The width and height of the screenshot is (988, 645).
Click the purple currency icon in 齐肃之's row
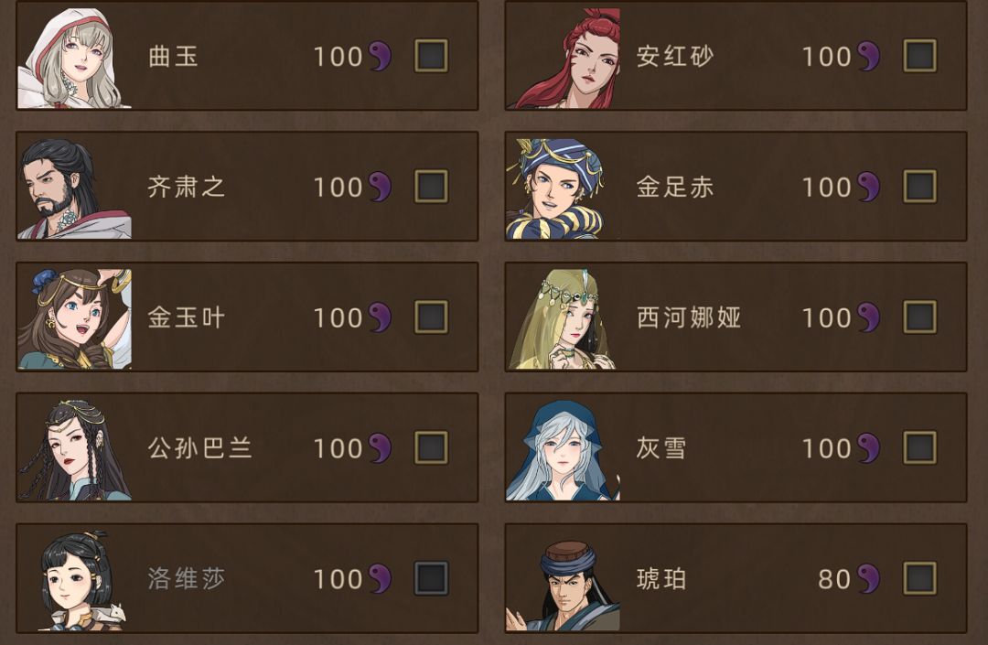pyautogui.click(x=380, y=187)
